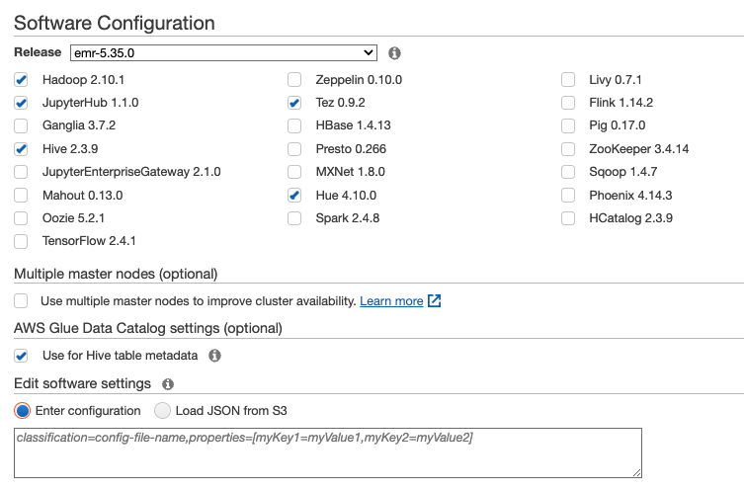Click the info icon next to Release
This screenshot has width=744, height=491.
pos(394,53)
